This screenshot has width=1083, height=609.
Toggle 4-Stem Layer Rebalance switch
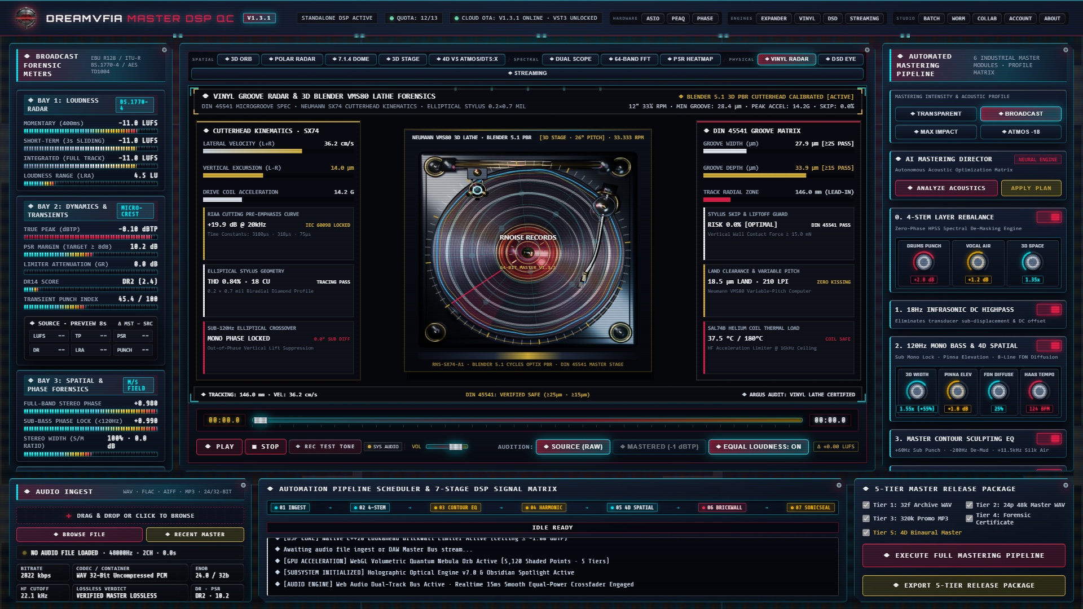coord(1049,217)
